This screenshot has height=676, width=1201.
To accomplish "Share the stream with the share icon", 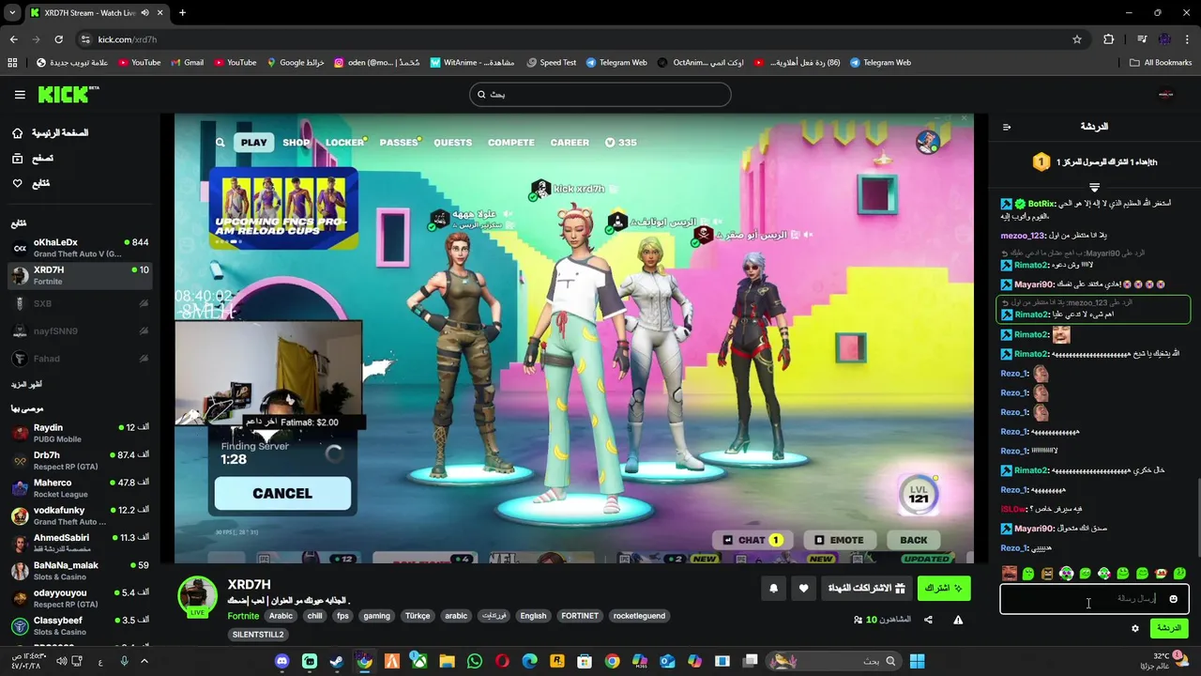I will coord(928,620).
